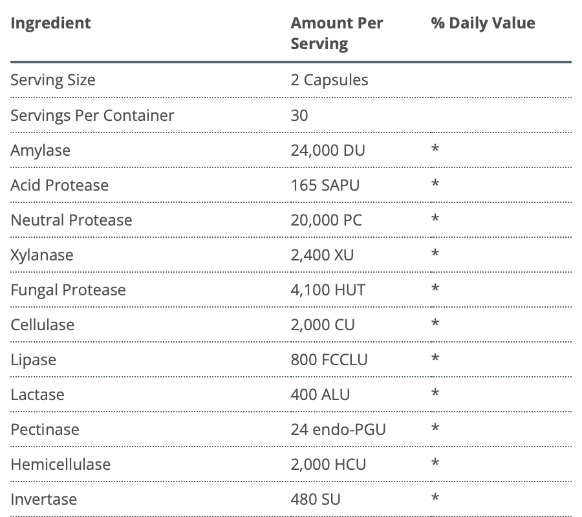Select the Acid Protease ingredient

coord(59,185)
